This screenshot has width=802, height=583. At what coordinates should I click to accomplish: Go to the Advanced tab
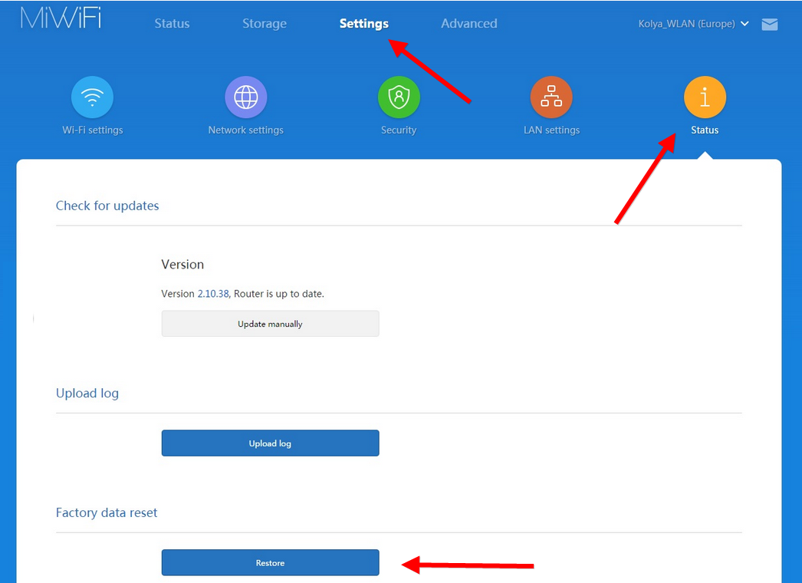[x=468, y=24]
